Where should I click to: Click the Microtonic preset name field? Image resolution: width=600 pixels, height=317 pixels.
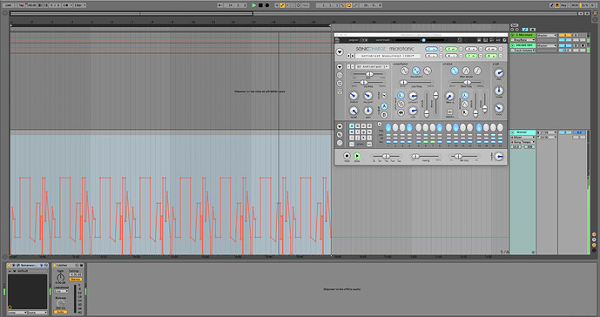(x=388, y=56)
